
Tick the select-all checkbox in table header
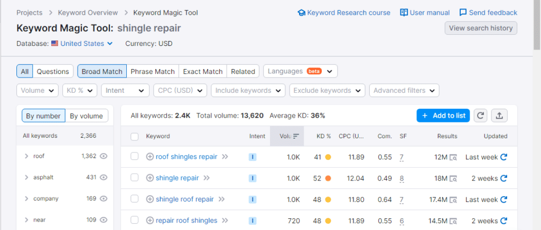pyautogui.click(x=135, y=137)
